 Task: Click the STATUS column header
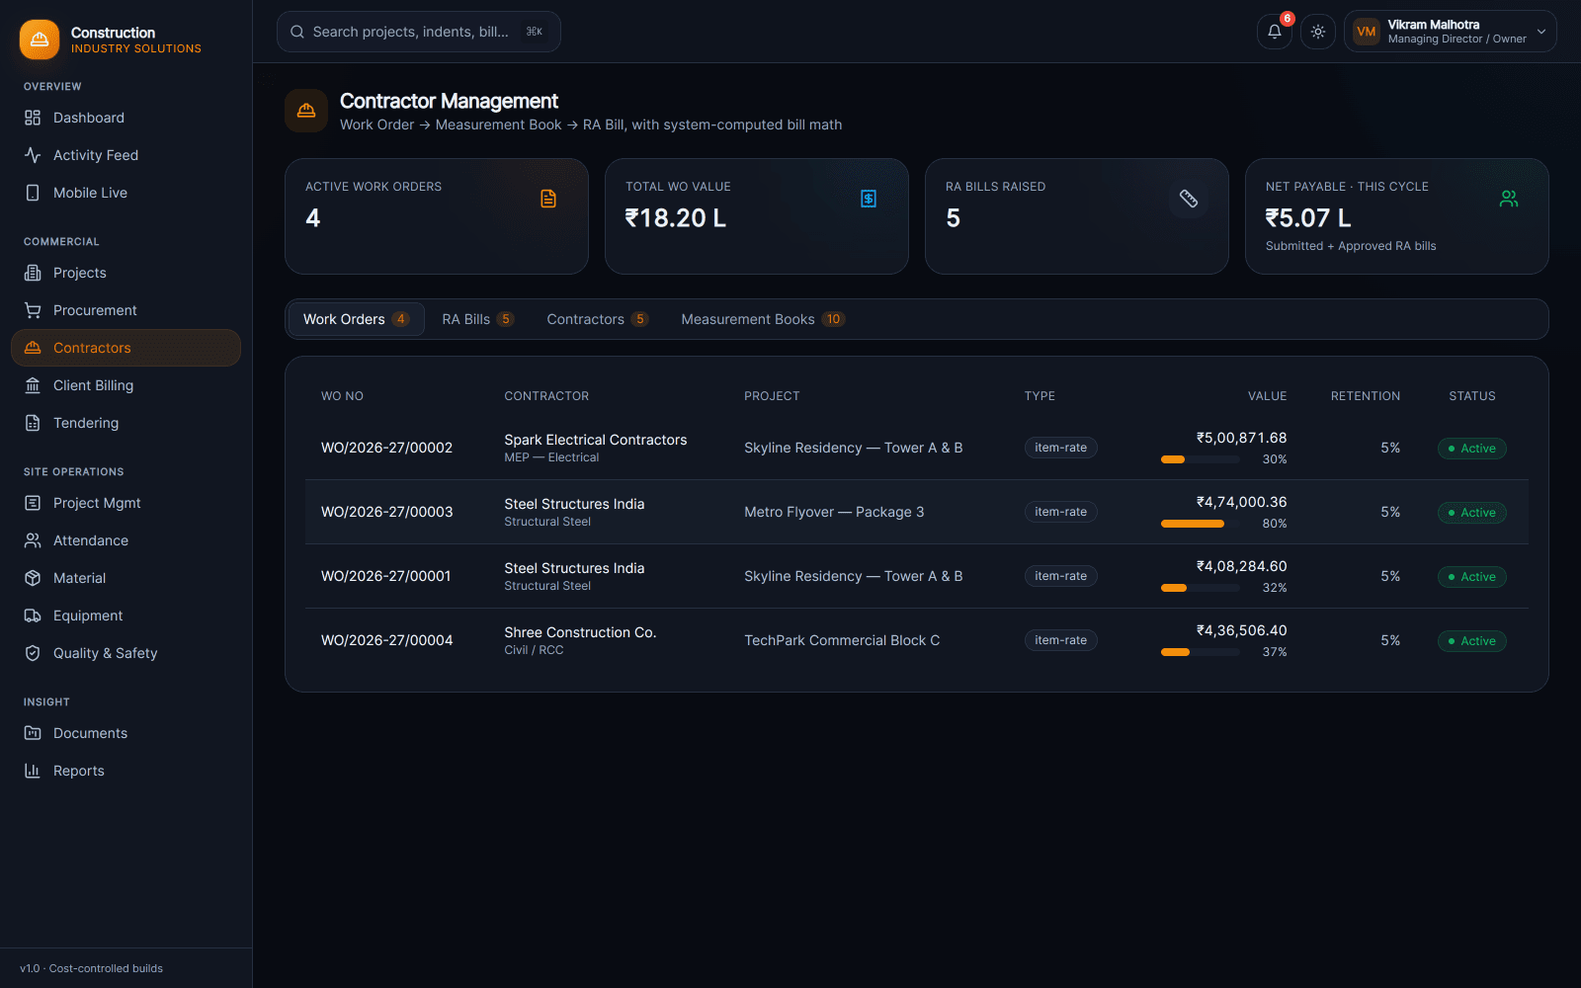1472,396
